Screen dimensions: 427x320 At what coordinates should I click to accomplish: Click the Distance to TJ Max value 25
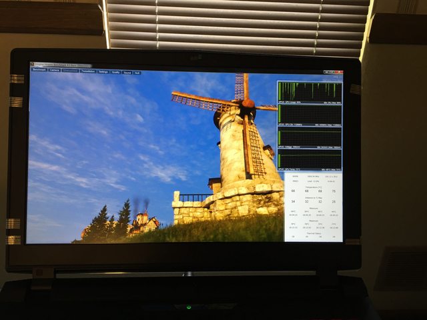pos(334,202)
